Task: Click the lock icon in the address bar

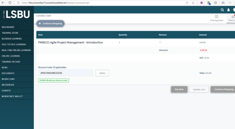Action: [x=18, y=3]
